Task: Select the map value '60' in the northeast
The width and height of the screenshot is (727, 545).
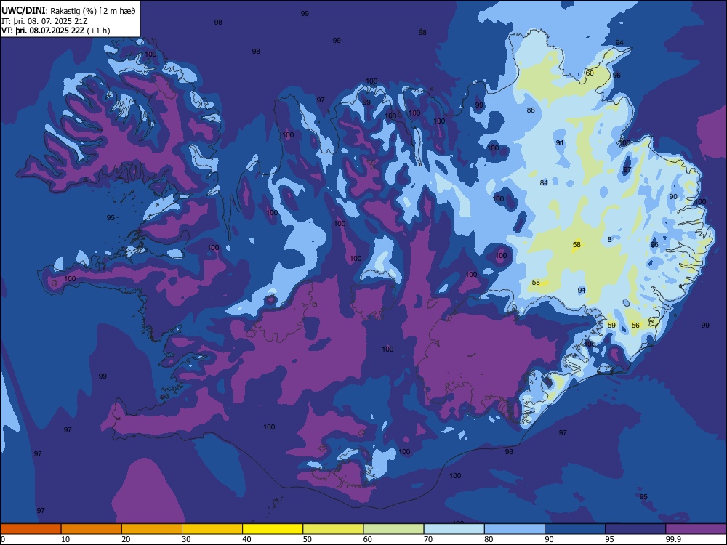Action: pyautogui.click(x=590, y=73)
